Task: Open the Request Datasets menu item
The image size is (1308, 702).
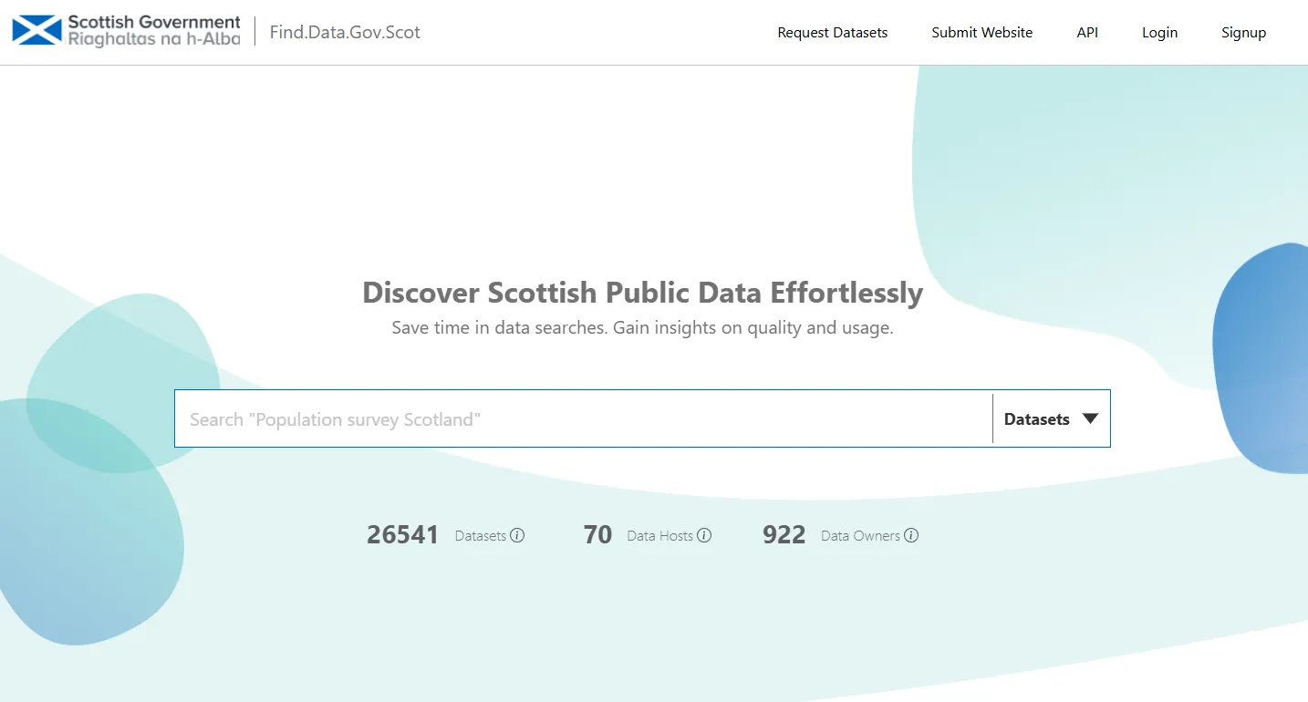Action: tap(832, 33)
